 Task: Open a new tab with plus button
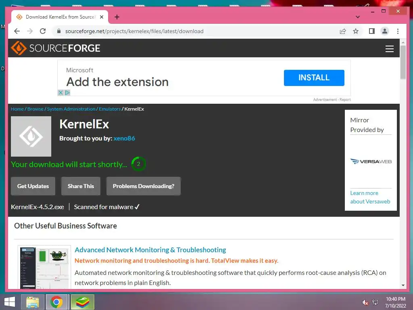(x=117, y=17)
